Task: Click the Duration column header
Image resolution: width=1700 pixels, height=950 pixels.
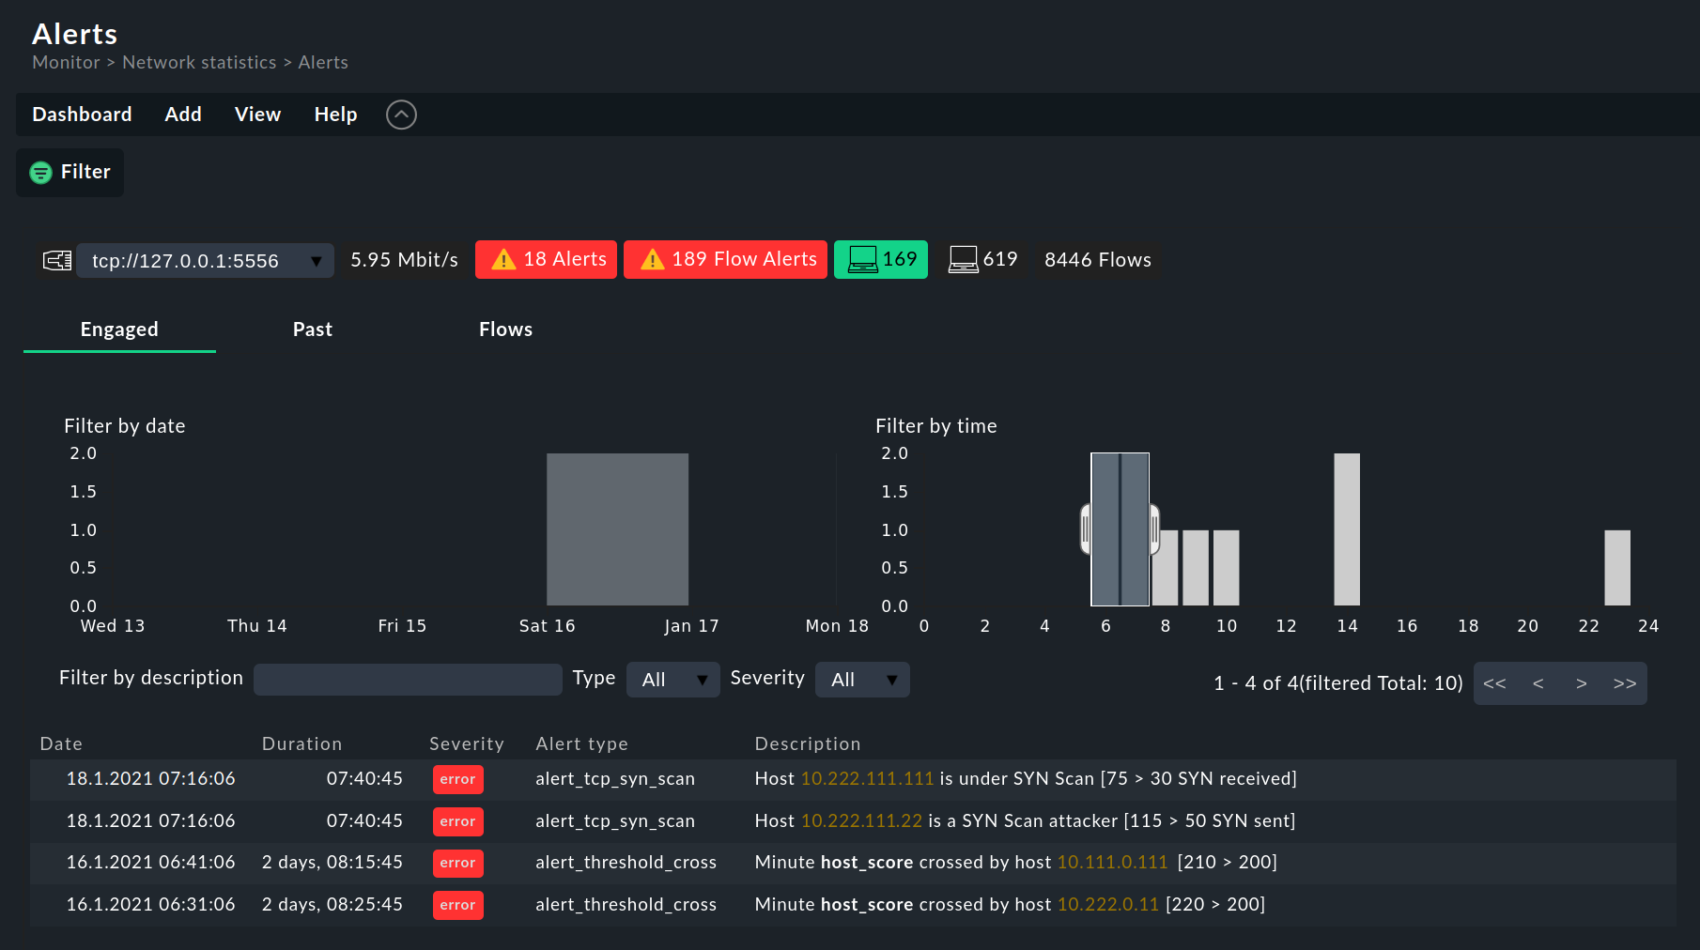Action: (x=301, y=744)
